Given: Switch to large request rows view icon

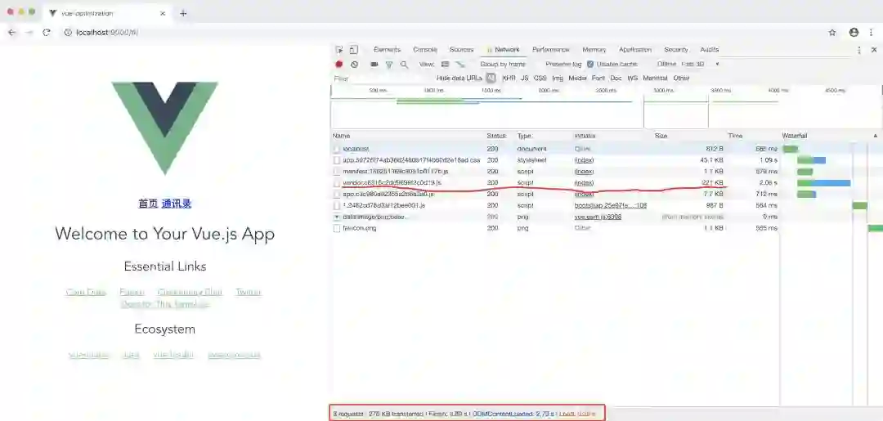Looking at the screenshot, I should click(x=445, y=64).
